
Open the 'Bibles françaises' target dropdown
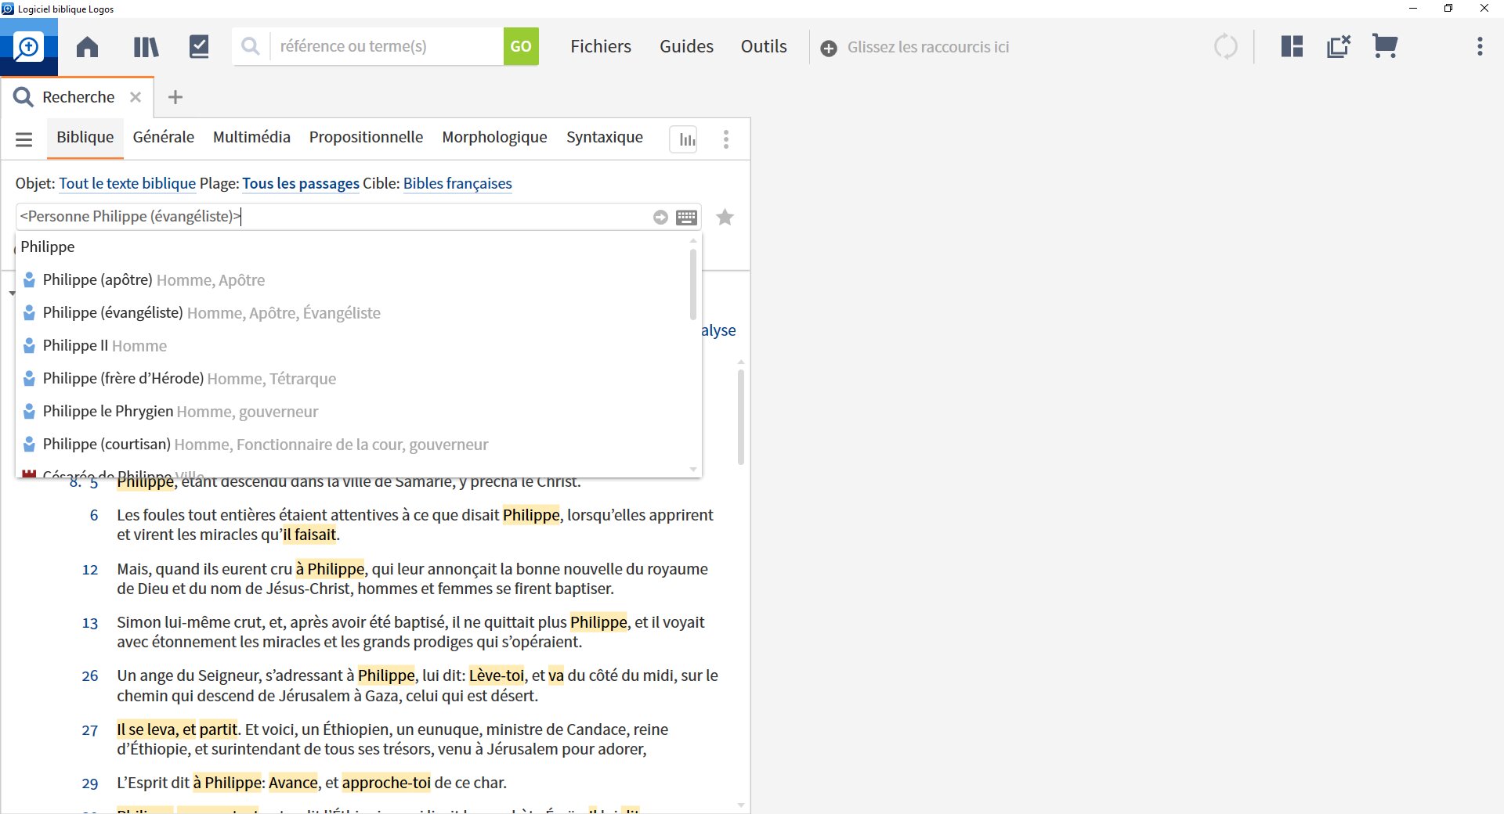pos(457,183)
